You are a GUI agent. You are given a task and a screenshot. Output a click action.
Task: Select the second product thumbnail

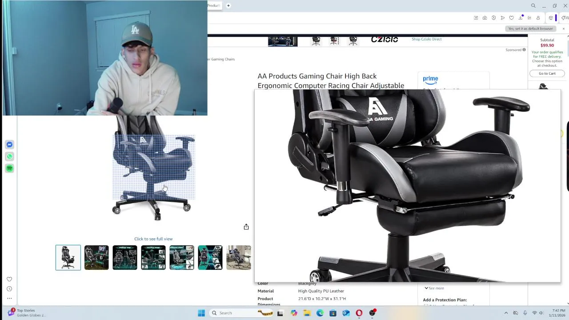point(96,257)
